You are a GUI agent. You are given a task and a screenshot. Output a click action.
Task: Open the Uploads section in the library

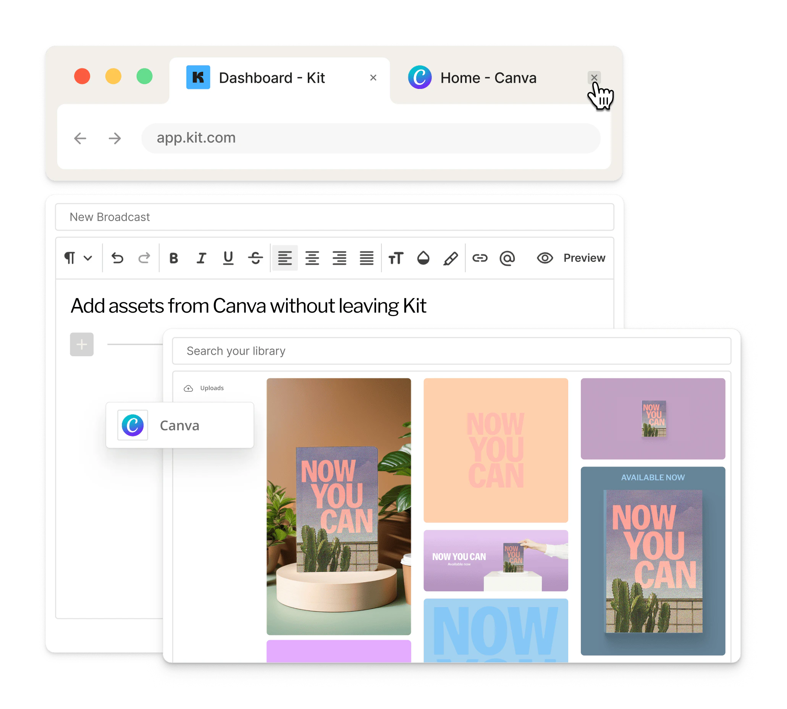pyautogui.click(x=205, y=388)
